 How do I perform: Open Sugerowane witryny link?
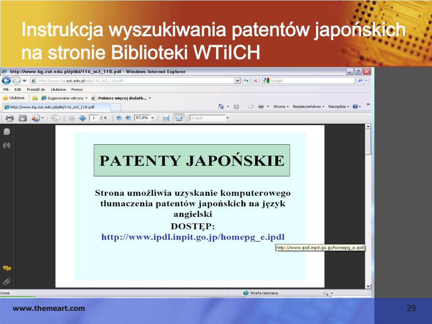(x=64, y=98)
